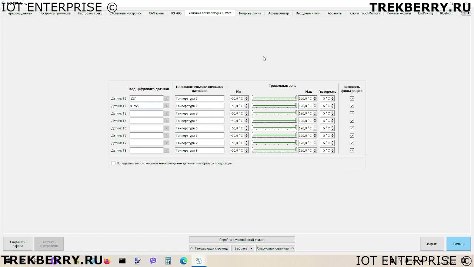Click the alarm zone slider for Датчик T5

(x=274, y=128)
